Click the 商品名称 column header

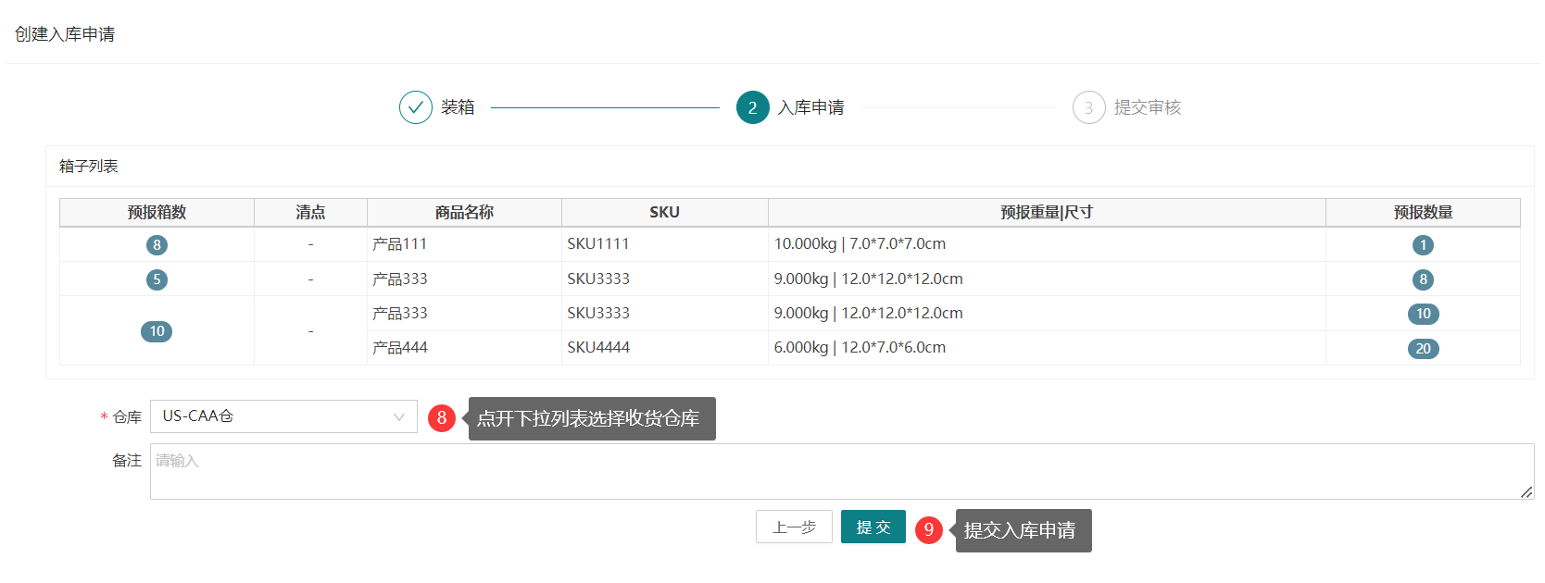[x=464, y=213]
